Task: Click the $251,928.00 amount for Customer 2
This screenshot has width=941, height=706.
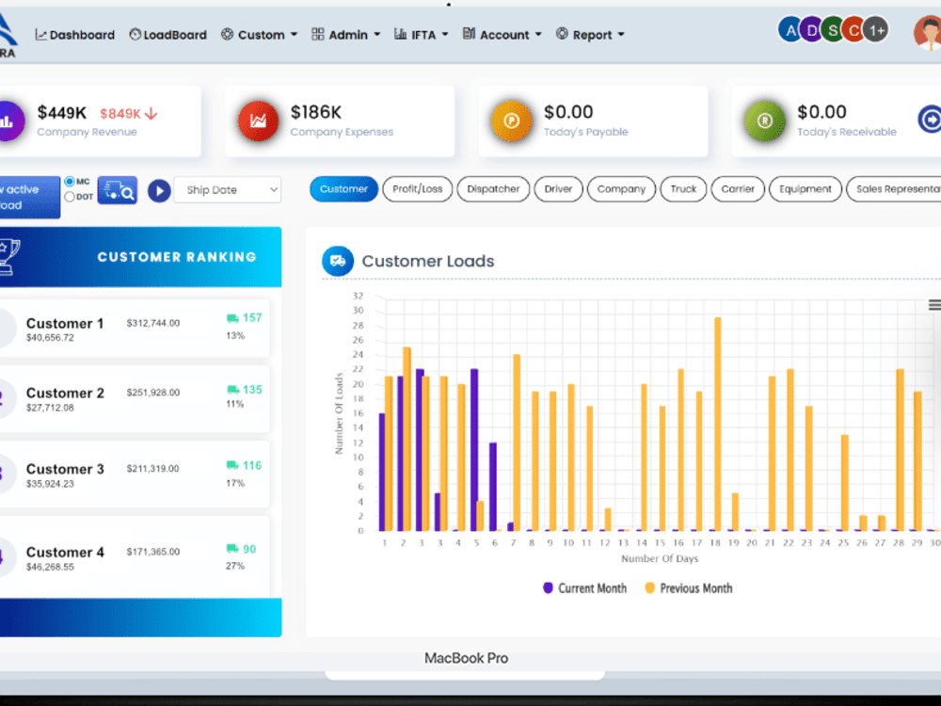Action: 153,393
